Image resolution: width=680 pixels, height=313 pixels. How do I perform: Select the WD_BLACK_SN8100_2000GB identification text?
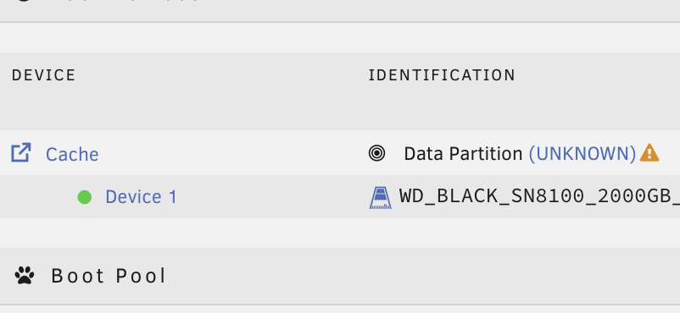[539, 196]
